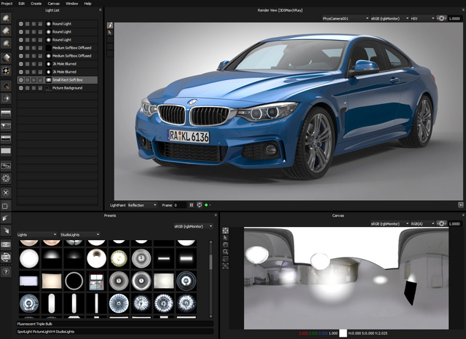Select the arrow pointer tool in Render View
Screen dimensions: 466x339
click(110, 32)
